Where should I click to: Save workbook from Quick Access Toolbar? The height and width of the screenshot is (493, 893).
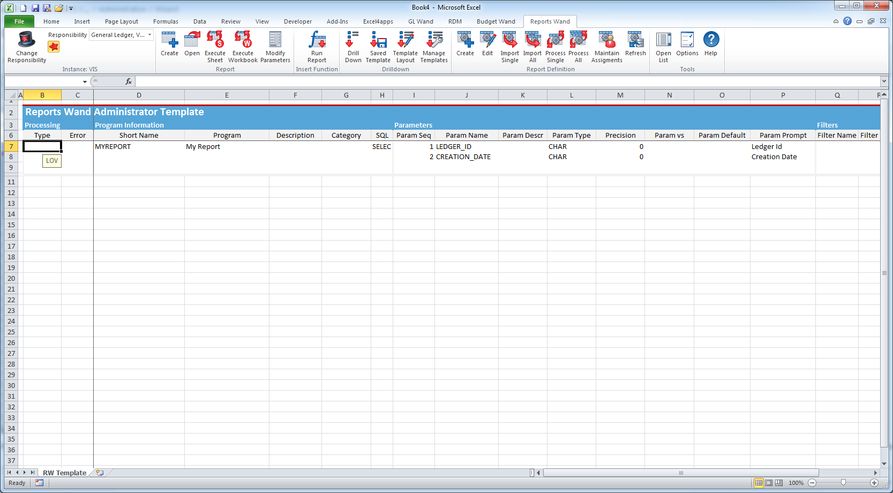point(35,8)
